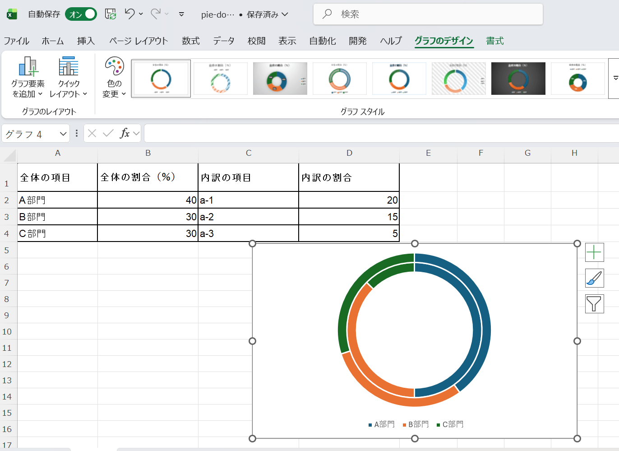Viewport: 619px width, 451px height.
Task: Click the Save icon in quick access toolbar
Action: coord(109,14)
